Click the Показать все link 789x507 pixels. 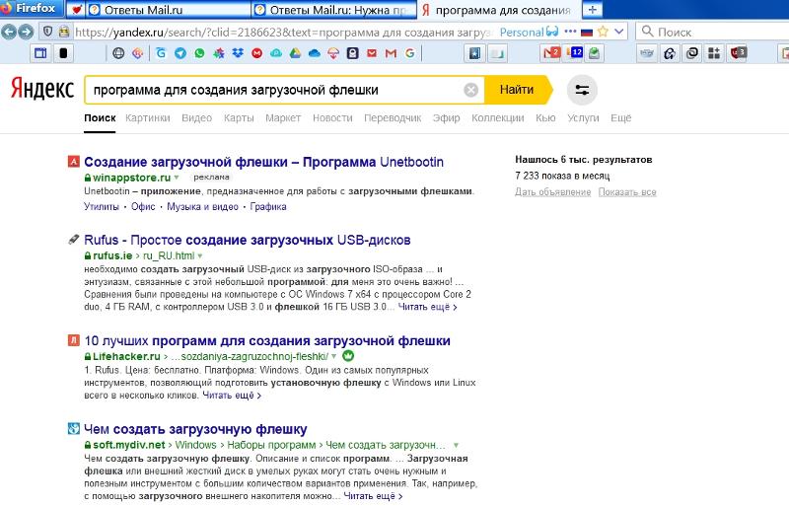[x=627, y=191]
